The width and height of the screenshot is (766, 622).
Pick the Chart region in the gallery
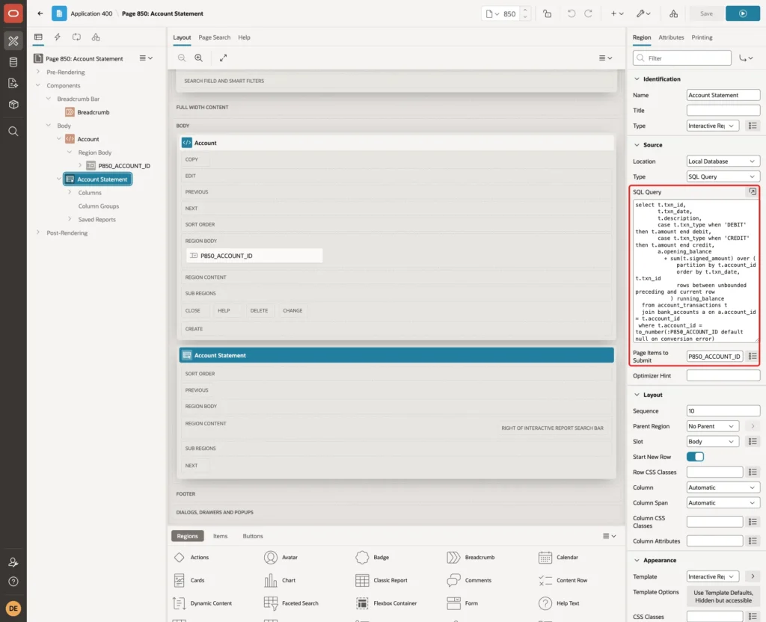[280, 580]
